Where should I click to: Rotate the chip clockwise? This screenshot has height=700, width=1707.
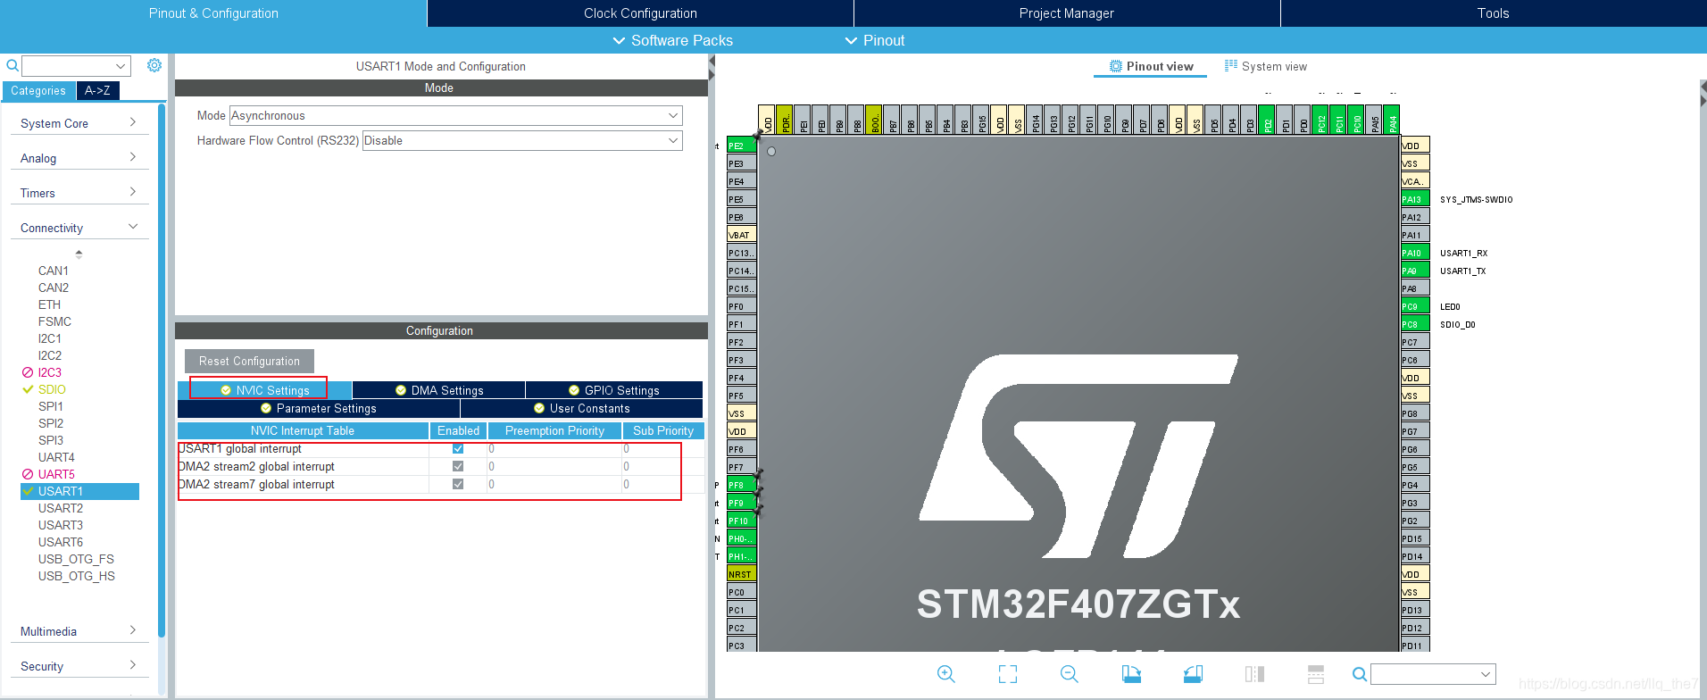coord(1131,674)
